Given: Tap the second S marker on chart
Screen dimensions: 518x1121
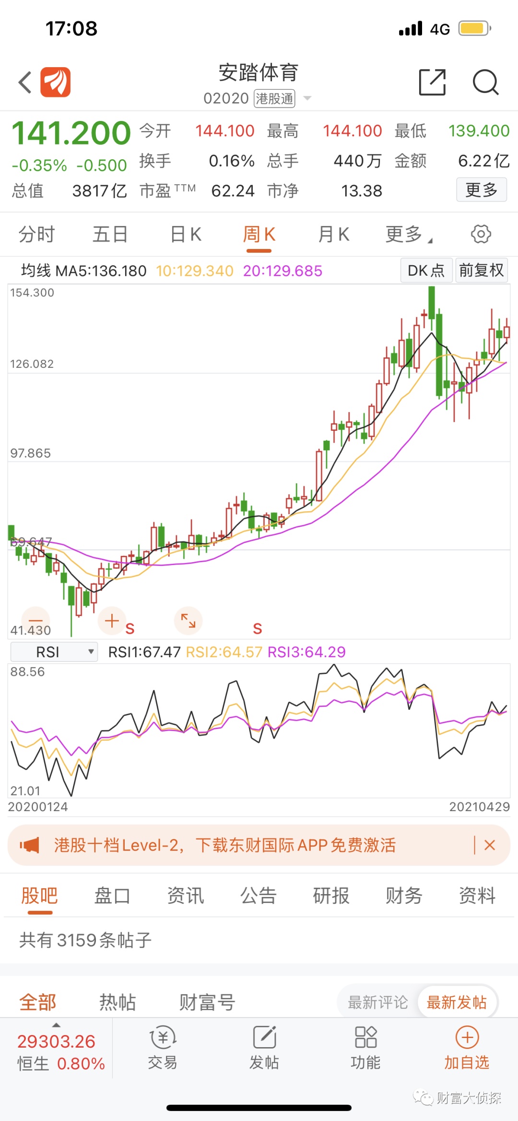Looking at the screenshot, I should pyautogui.click(x=258, y=628).
